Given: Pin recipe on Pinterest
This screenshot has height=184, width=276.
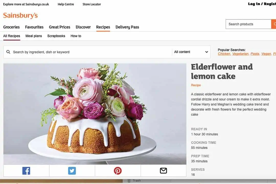Looking at the screenshot, I should [118, 171].
